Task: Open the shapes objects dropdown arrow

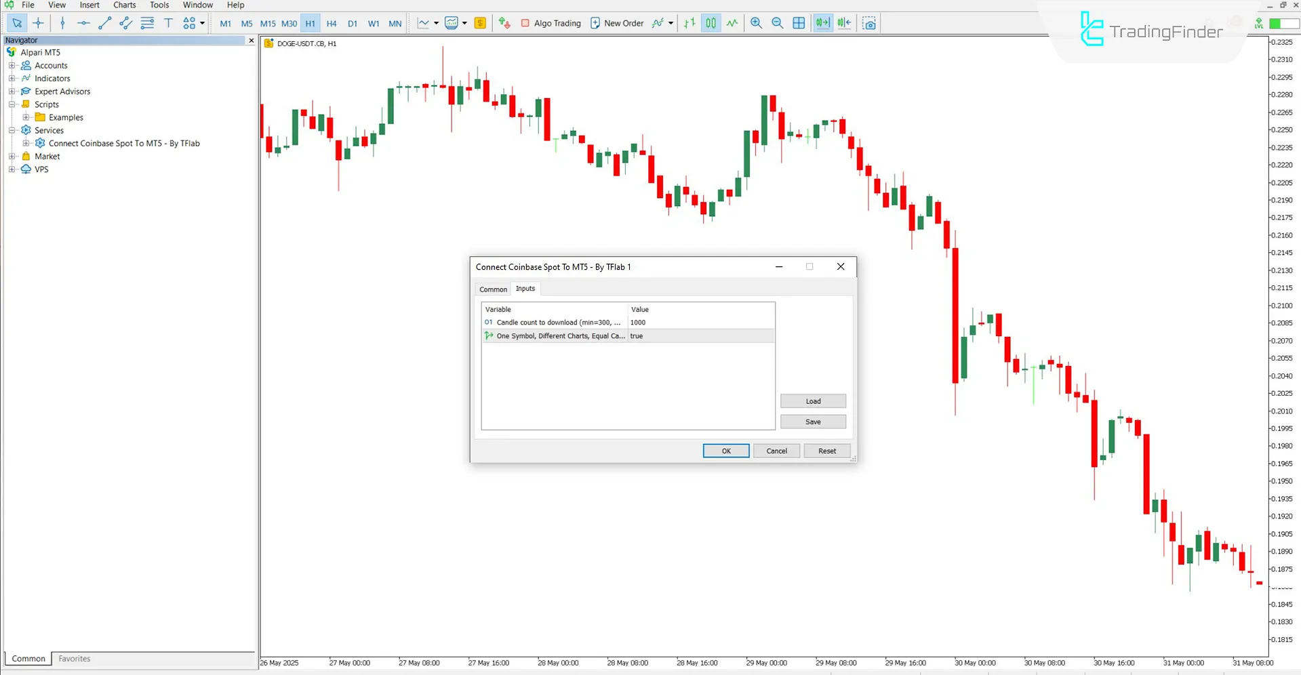Action: (202, 23)
